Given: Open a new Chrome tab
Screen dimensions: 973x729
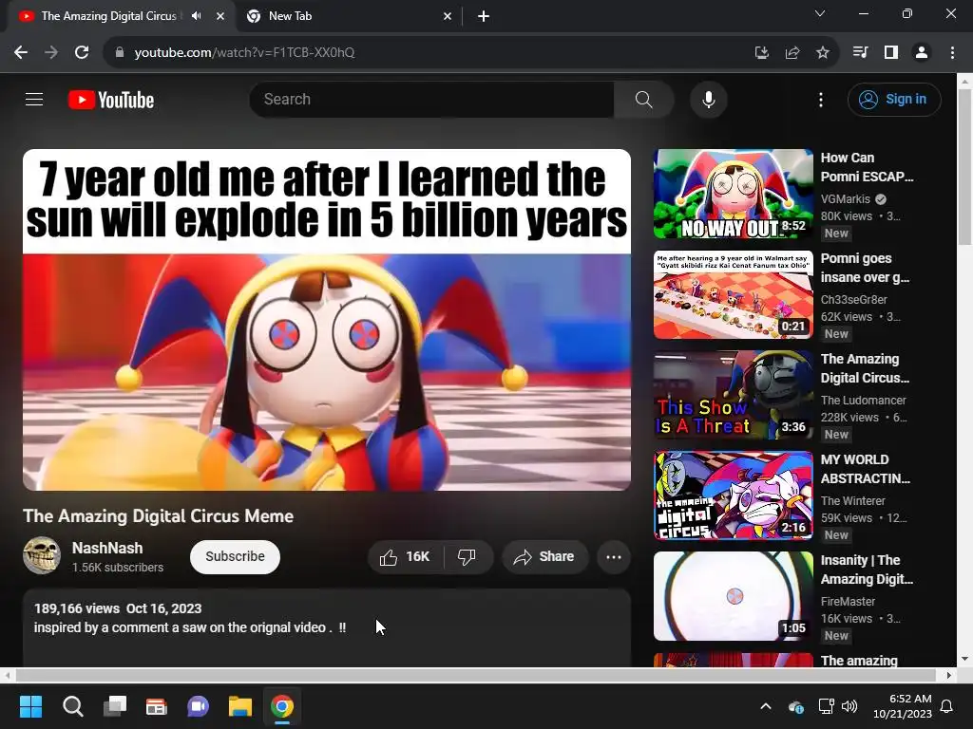Looking at the screenshot, I should [x=484, y=16].
